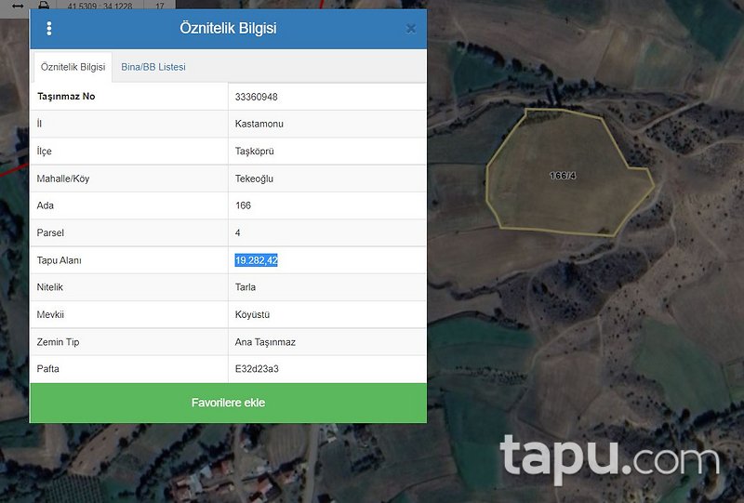The width and height of the screenshot is (744, 503).
Task: Click the Favorilere ekle button
Action: 228,403
